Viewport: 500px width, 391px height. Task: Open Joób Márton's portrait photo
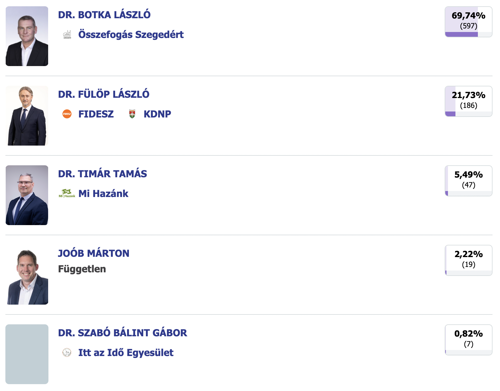pyautogui.click(x=27, y=275)
